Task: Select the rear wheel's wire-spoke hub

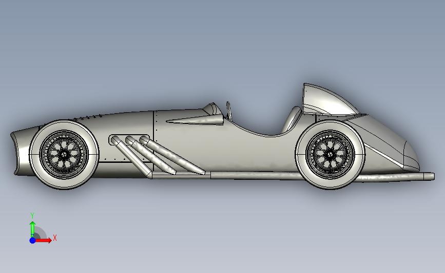Action: click(330, 155)
